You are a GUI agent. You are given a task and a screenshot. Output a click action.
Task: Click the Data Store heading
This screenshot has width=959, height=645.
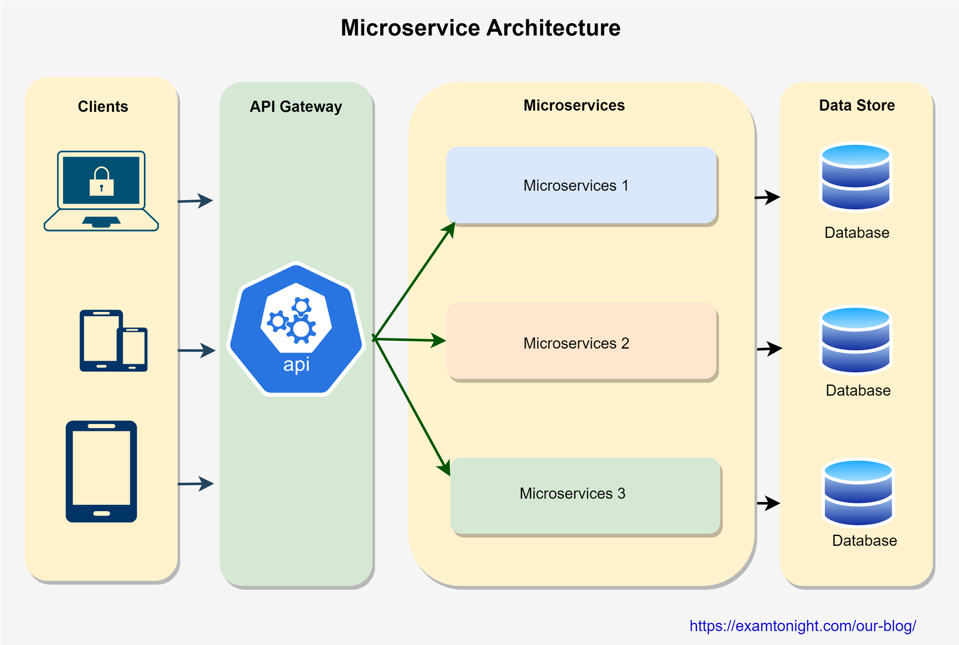857,105
